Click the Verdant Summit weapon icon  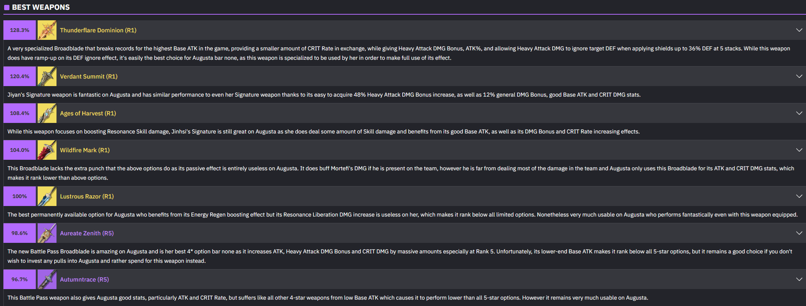pos(47,76)
